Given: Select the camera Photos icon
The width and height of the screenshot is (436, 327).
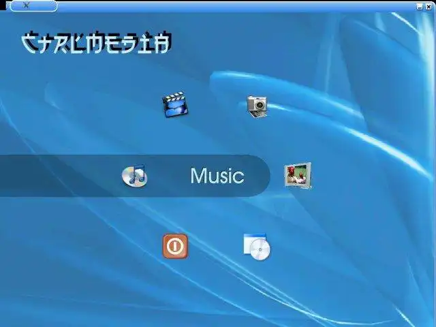Looking at the screenshot, I should point(258,107).
